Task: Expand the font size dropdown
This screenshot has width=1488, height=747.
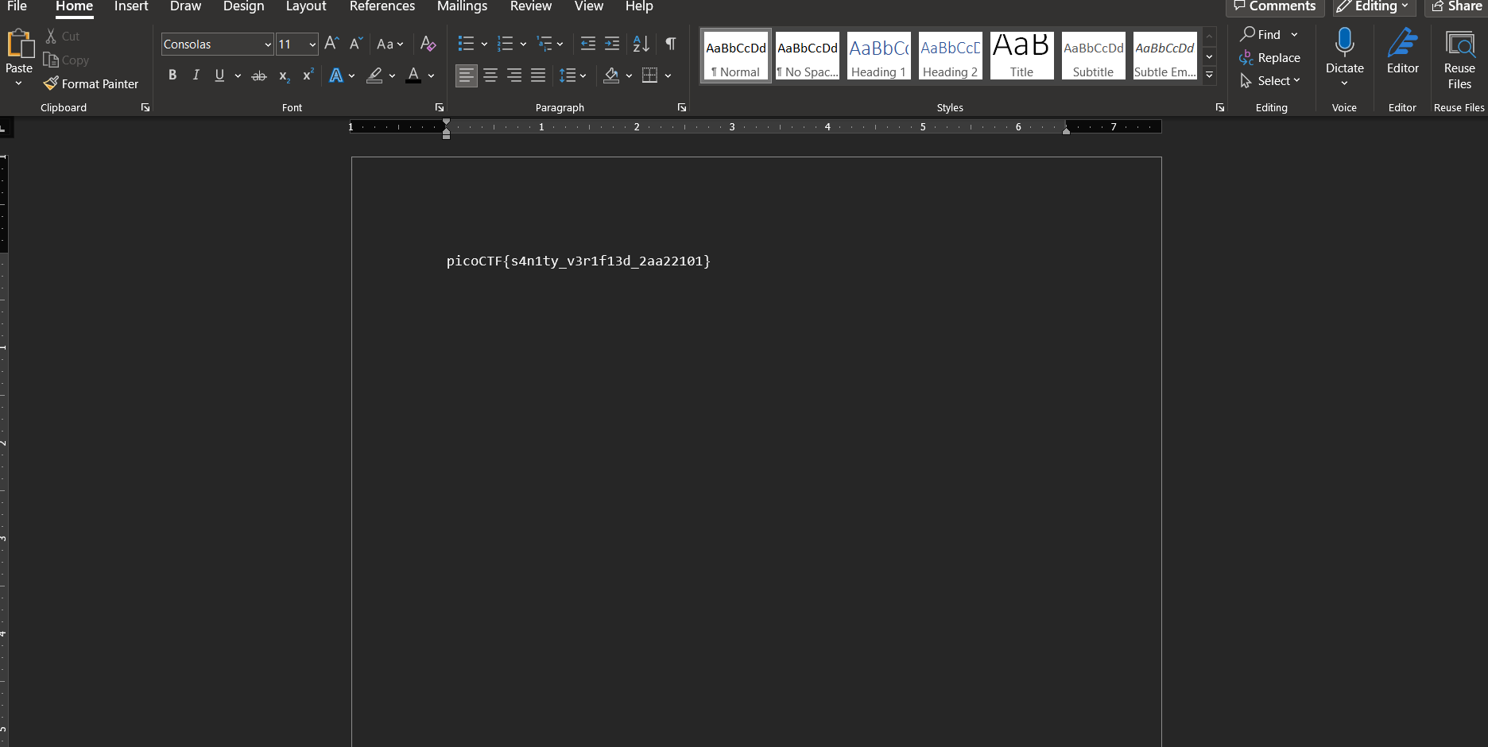Action: click(312, 45)
